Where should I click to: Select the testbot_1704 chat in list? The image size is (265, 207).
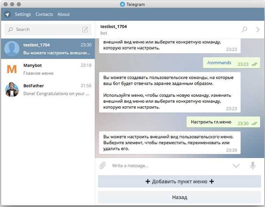click(48, 49)
